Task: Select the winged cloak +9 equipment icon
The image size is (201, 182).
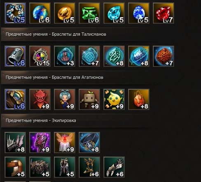Action: 65,143
